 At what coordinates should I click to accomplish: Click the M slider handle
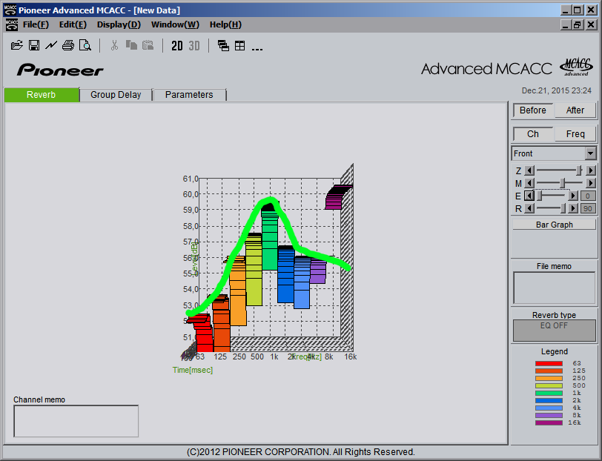click(x=563, y=183)
